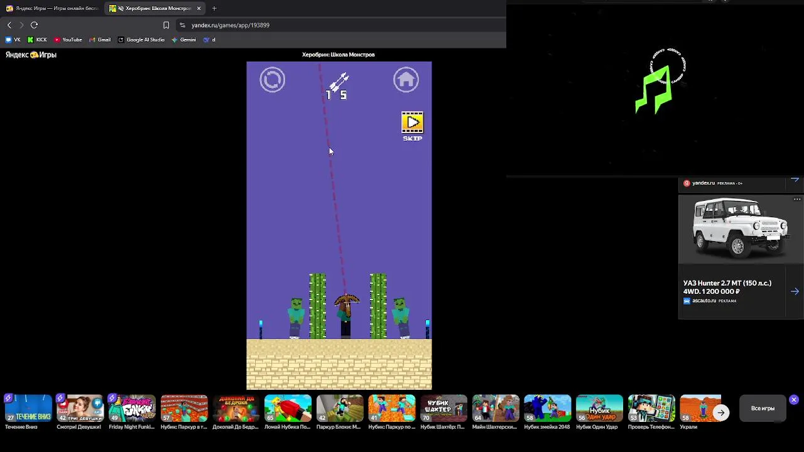Open the VK bookmark

(13, 40)
